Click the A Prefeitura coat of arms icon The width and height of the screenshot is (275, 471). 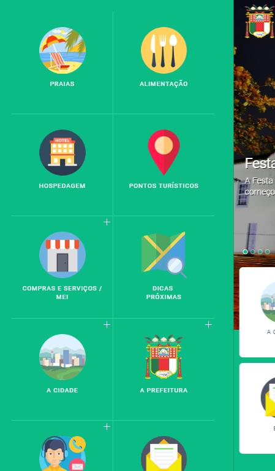164,357
